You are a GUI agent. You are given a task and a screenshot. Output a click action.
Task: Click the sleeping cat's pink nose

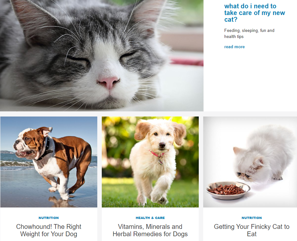coord(109,82)
